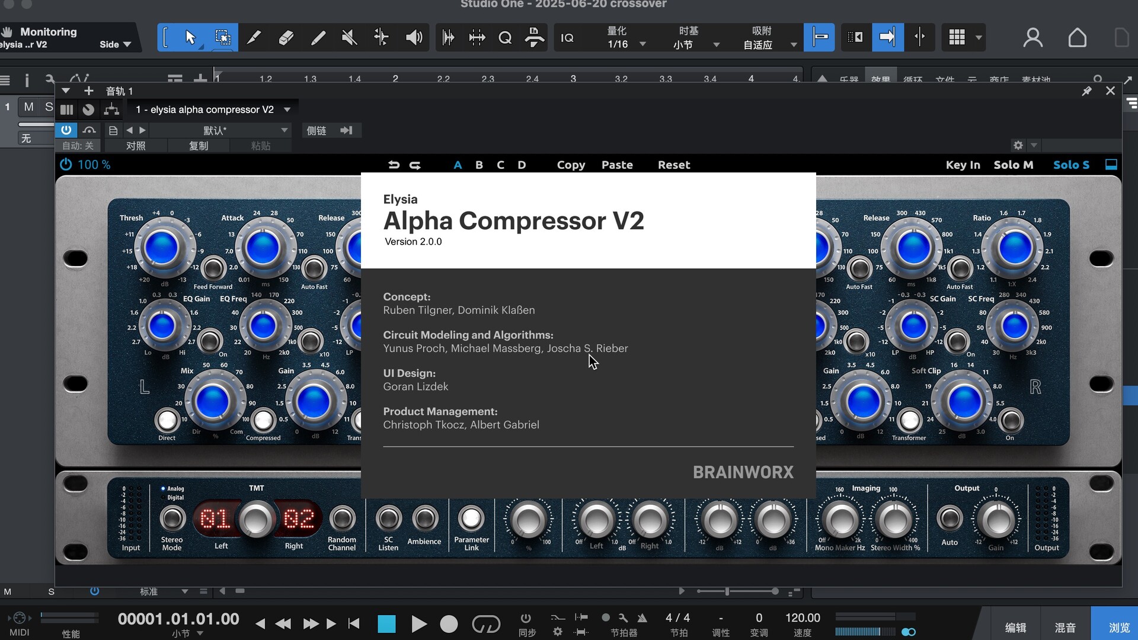Toggle plugin power bypass button
This screenshot has height=640, width=1138.
coord(66,130)
